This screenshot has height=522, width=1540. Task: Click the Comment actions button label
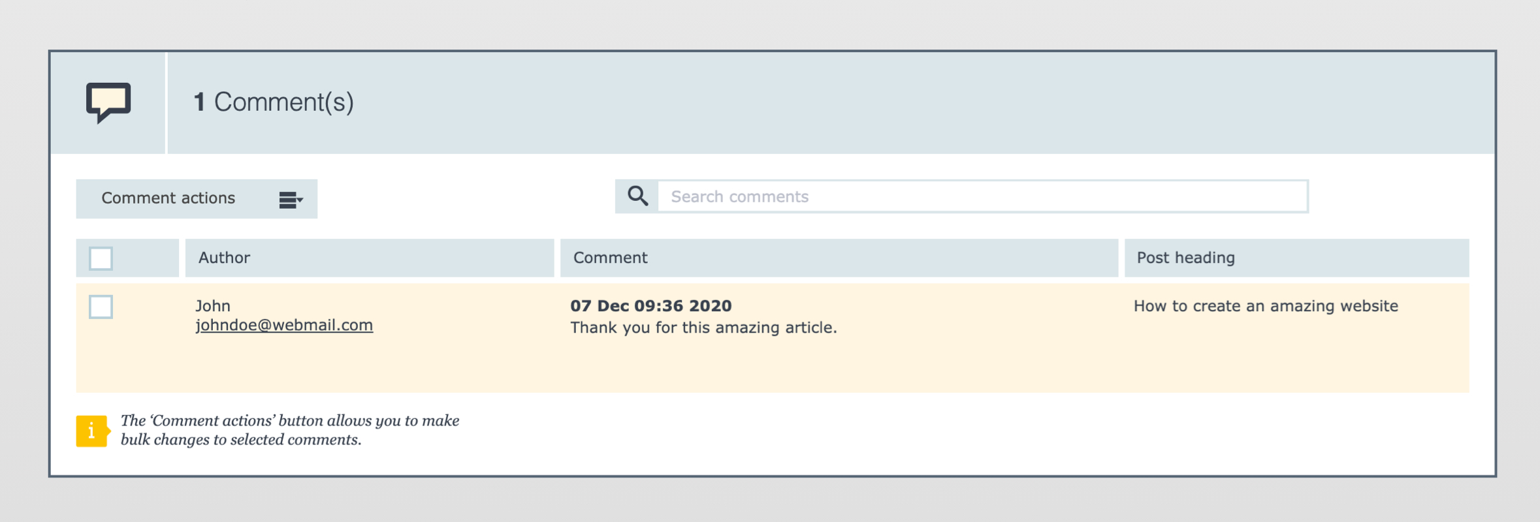pyautogui.click(x=168, y=198)
